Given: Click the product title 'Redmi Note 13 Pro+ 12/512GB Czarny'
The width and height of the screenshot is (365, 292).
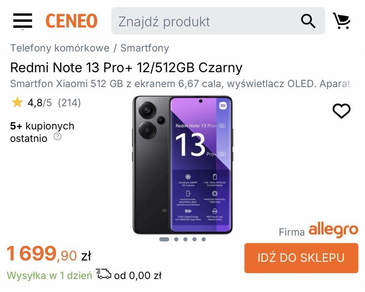Looking at the screenshot, I should 126,68.
